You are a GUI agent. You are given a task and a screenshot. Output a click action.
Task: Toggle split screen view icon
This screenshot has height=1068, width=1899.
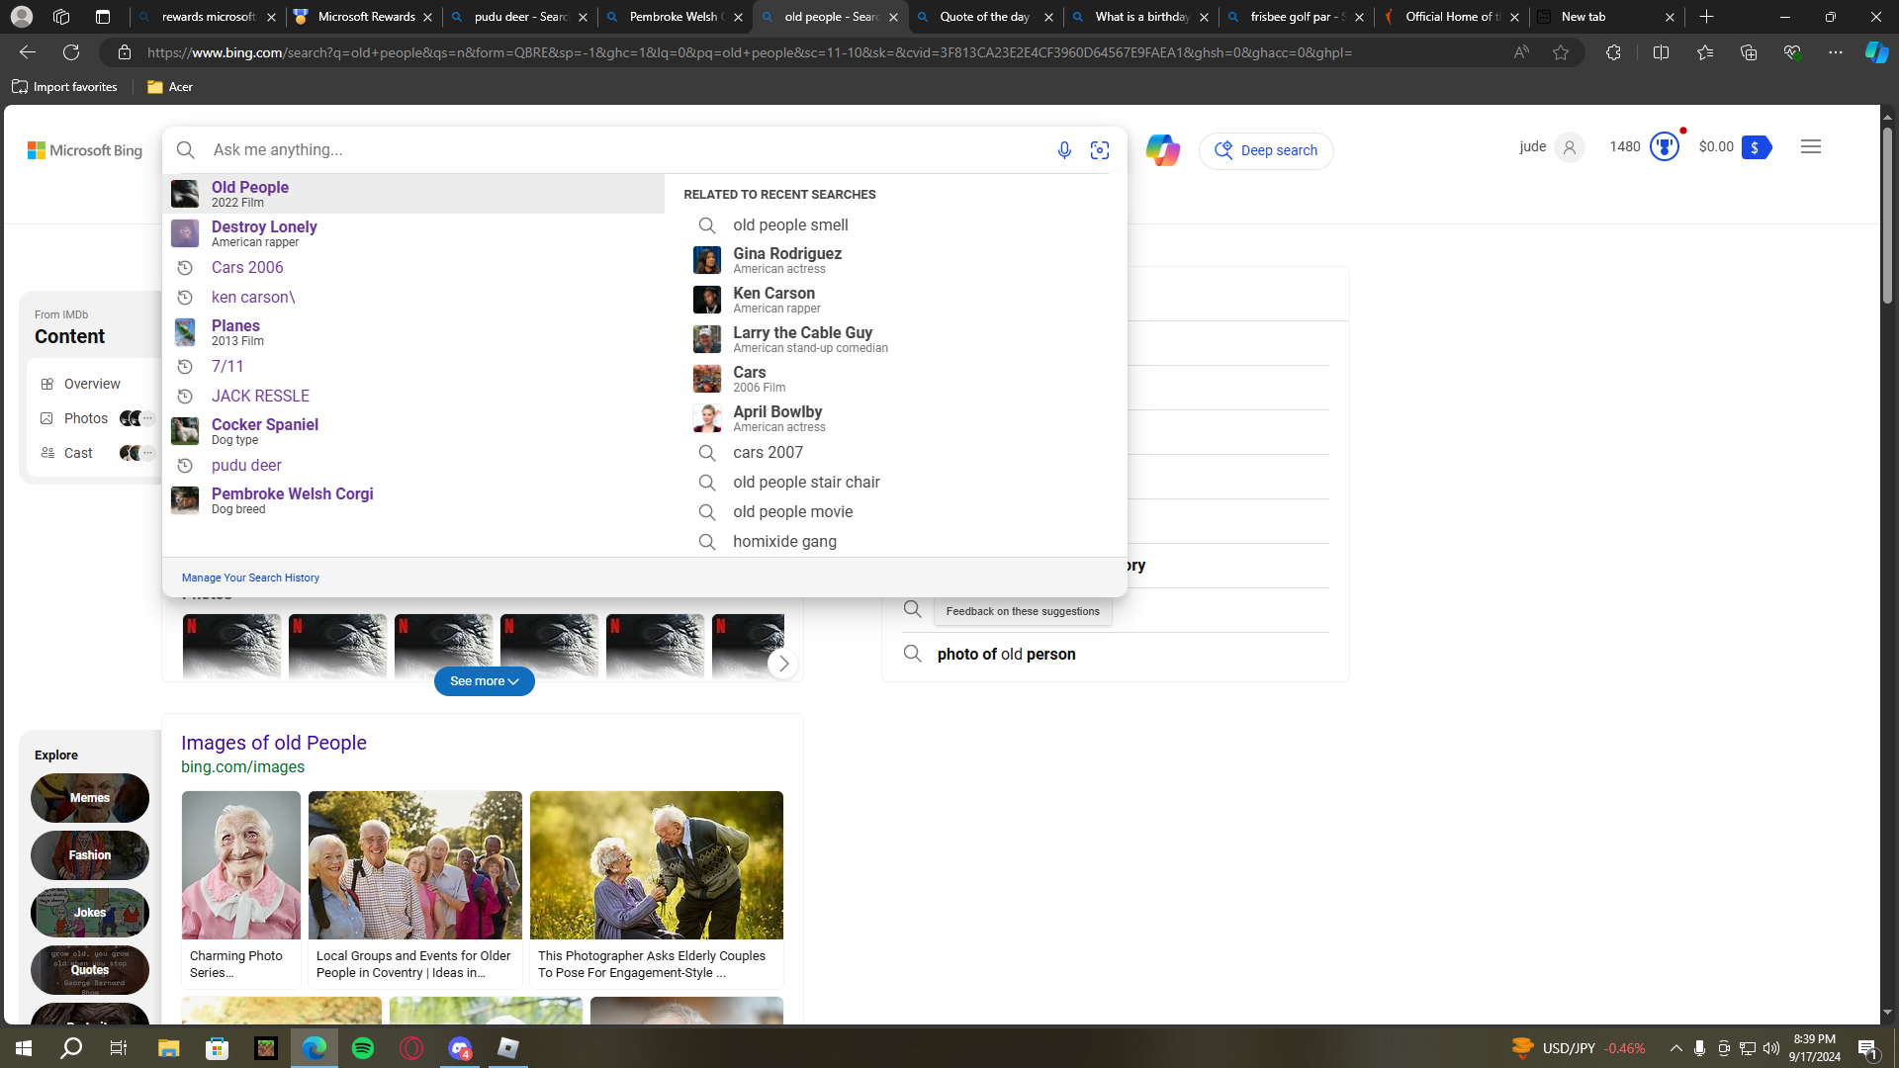pos(1661,52)
